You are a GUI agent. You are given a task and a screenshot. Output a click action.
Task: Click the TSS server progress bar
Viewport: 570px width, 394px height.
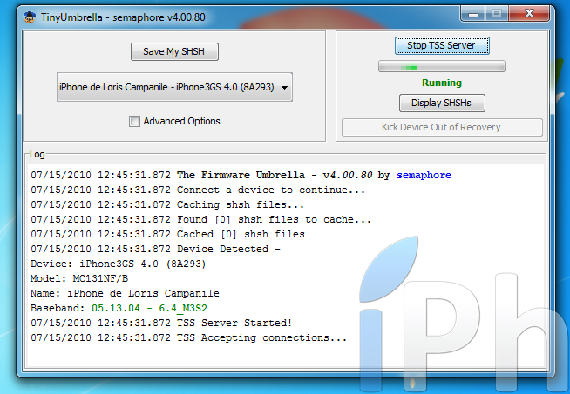441,66
